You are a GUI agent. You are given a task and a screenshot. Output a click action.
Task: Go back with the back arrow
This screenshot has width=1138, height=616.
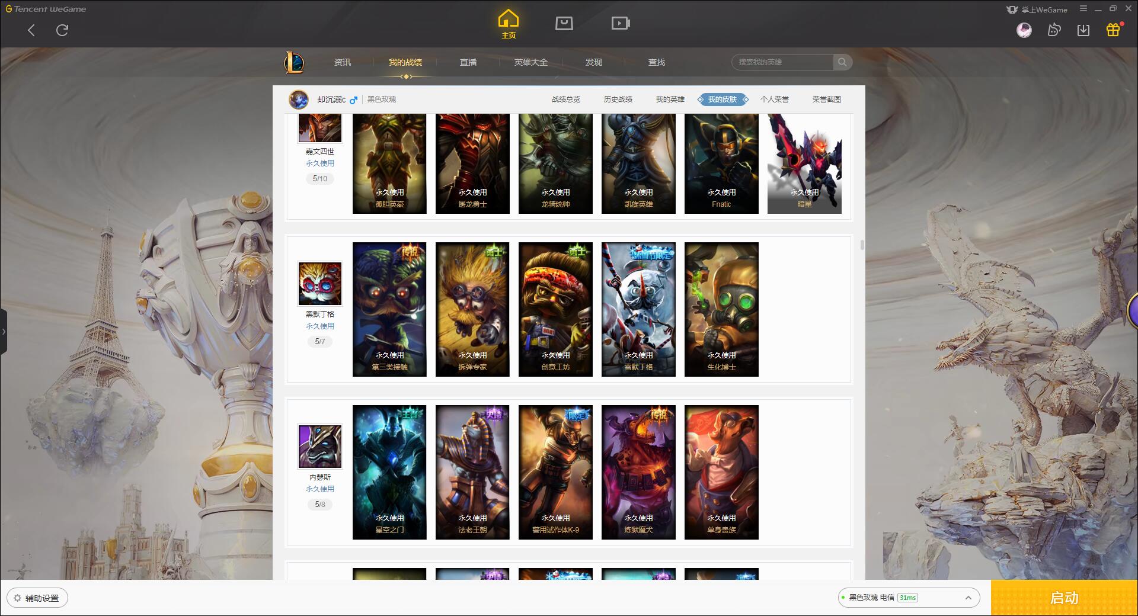click(x=31, y=30)
